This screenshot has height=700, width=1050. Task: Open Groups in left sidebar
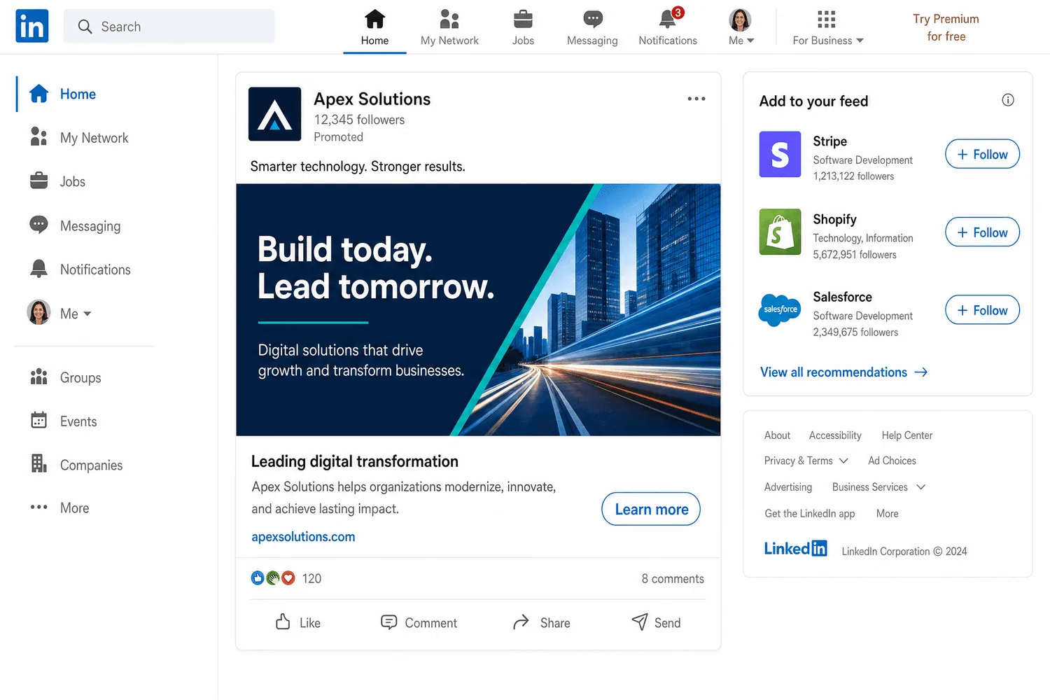(x=66, y=377)
